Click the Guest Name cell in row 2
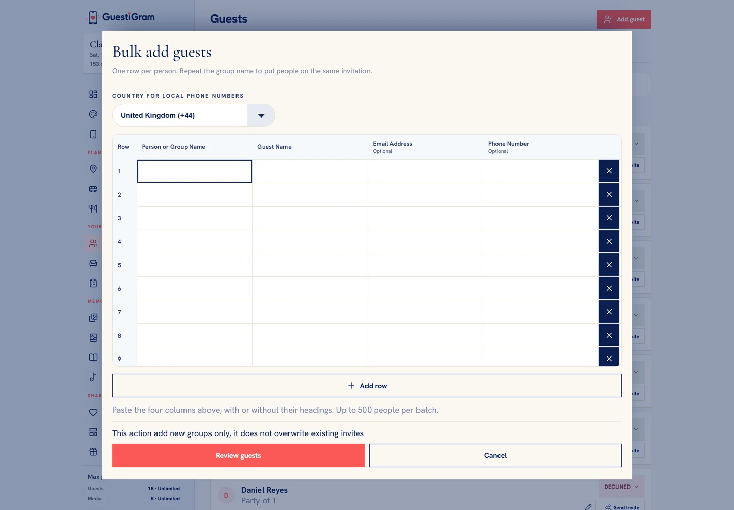The height and width of the screenshot is (510, 734). [x=310, y=194]
